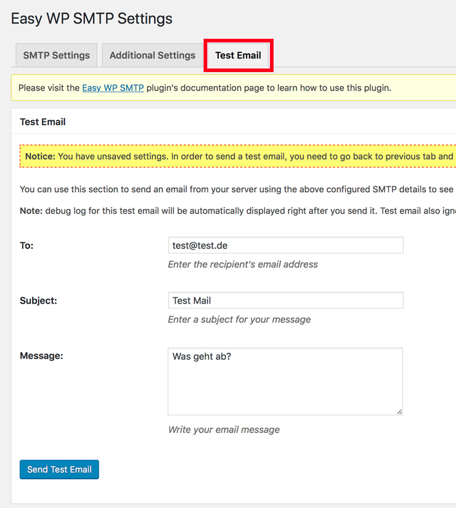Screen dimensions: 456x508
Task: Click the 'Test Email' section heading
Action: pos(43,122)
